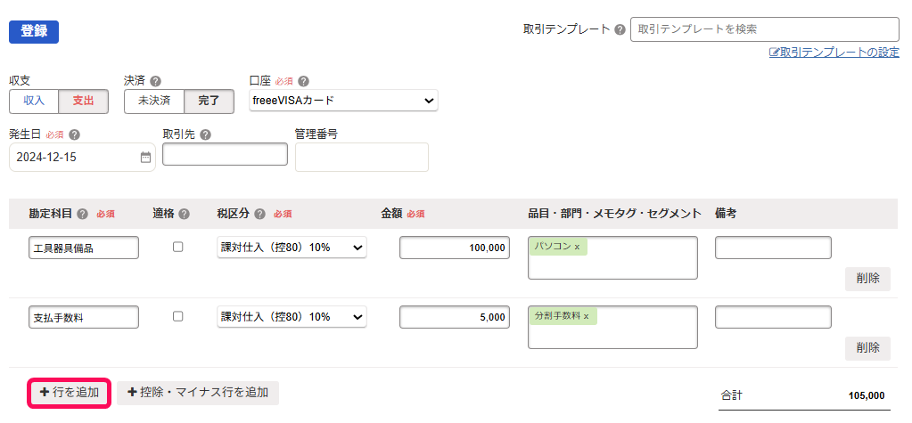Click help icon beside 発生日 label
The image size is (912, 423).
[74, 134]
